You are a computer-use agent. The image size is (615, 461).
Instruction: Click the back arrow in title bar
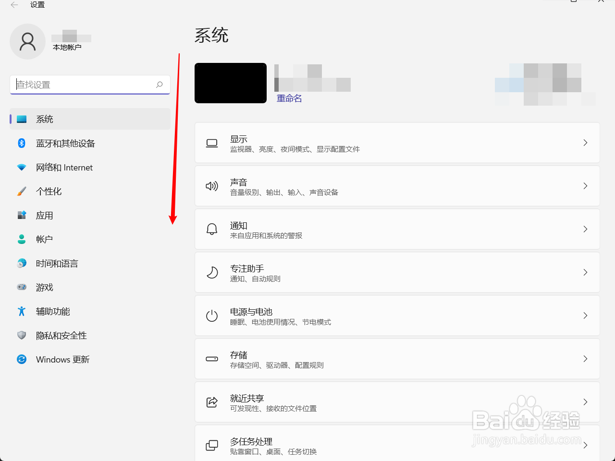tap(14, 5)
